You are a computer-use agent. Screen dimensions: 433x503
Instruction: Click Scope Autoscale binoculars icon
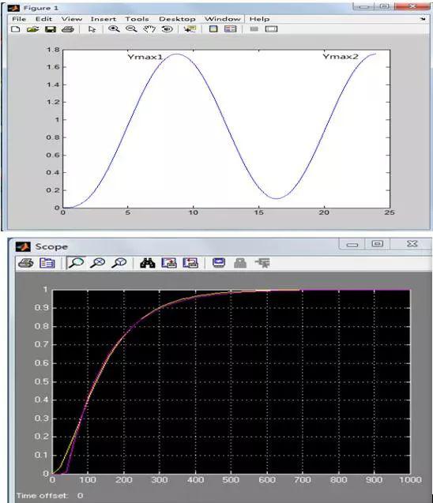coord(148,263)
